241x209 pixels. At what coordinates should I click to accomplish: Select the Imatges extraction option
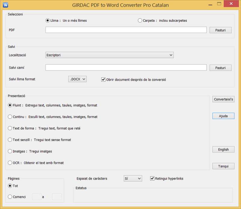pos(10,151)
